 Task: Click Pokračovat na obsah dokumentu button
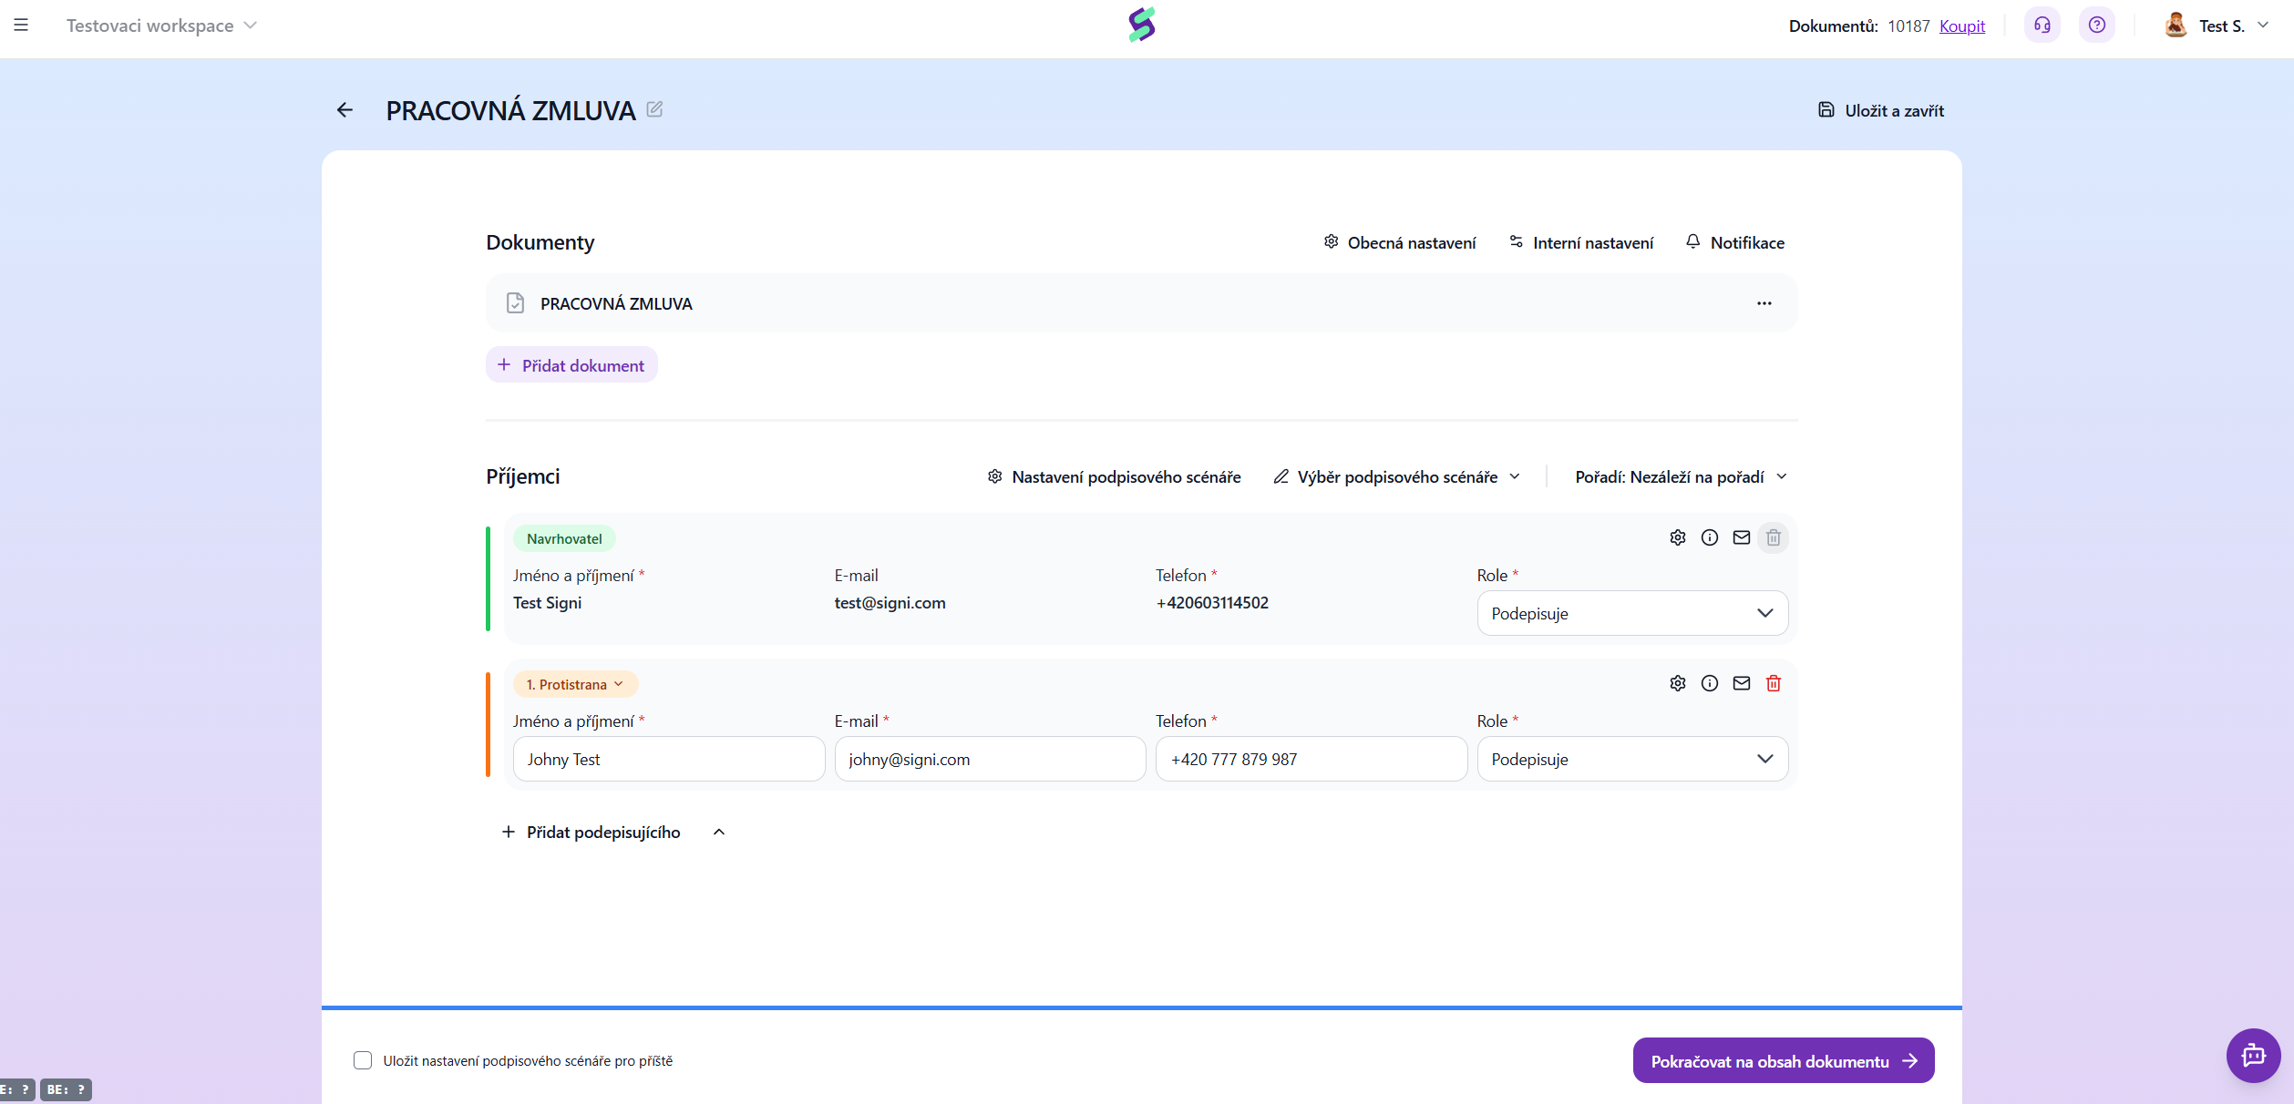coord(1783,1060)
